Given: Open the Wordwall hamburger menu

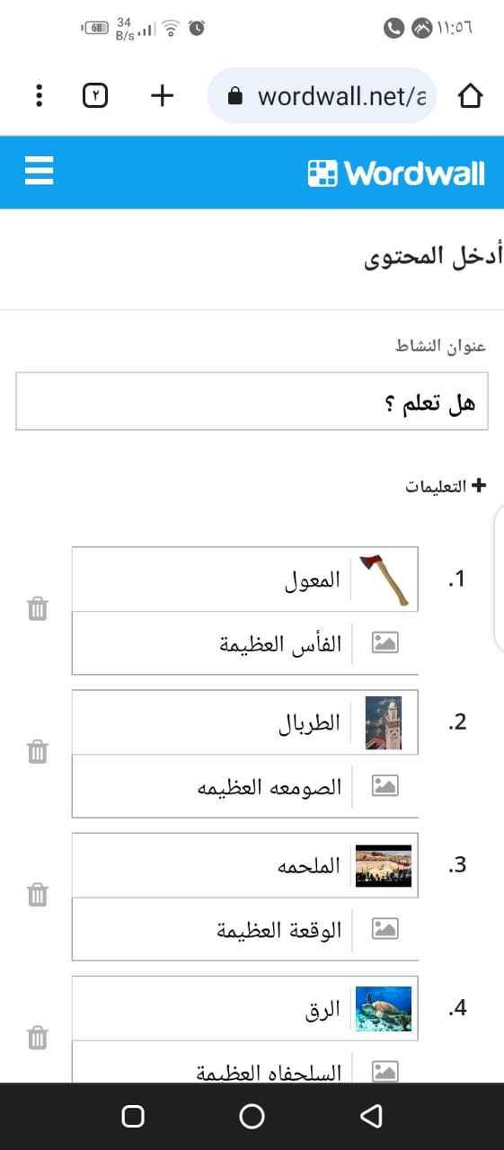Looking at the screenshot, I should [40, 170].
